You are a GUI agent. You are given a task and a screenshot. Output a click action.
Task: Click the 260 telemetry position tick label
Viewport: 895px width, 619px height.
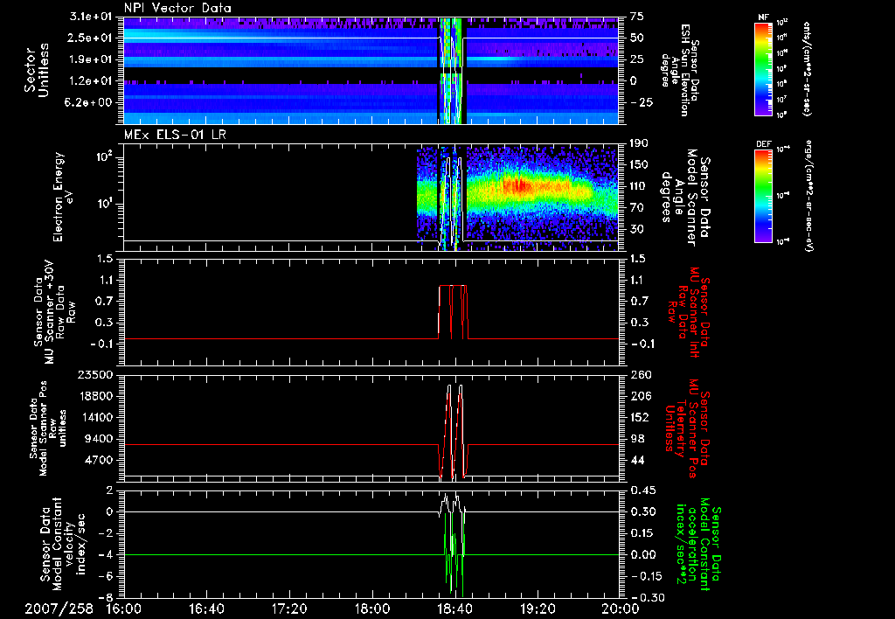point(640,374)
